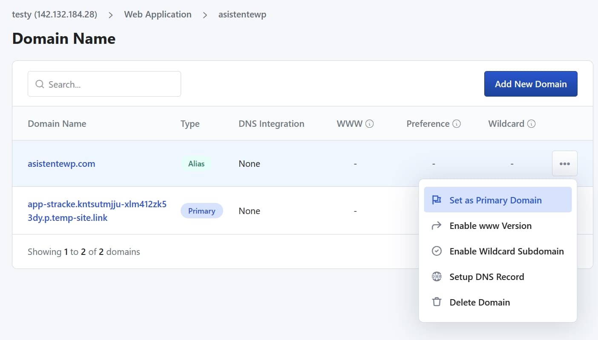Open the asistentewp.com domain link
Screen dimensions: 598x340
click(61, 163)
